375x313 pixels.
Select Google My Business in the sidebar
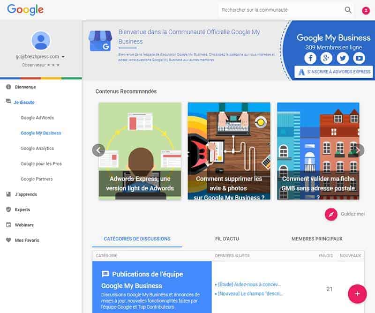[x=41, y=133]
